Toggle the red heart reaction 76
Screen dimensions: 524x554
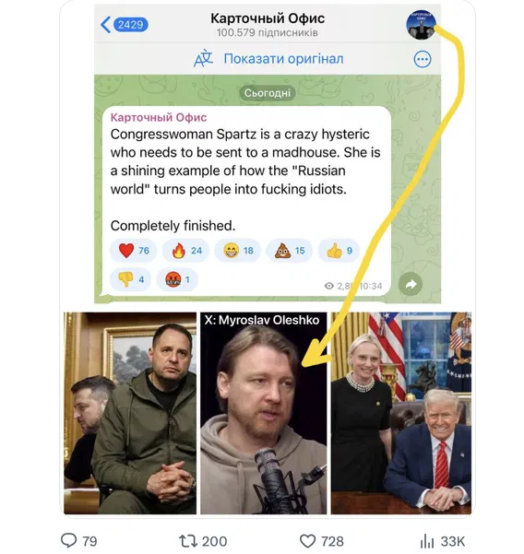[x=134, y=251]
